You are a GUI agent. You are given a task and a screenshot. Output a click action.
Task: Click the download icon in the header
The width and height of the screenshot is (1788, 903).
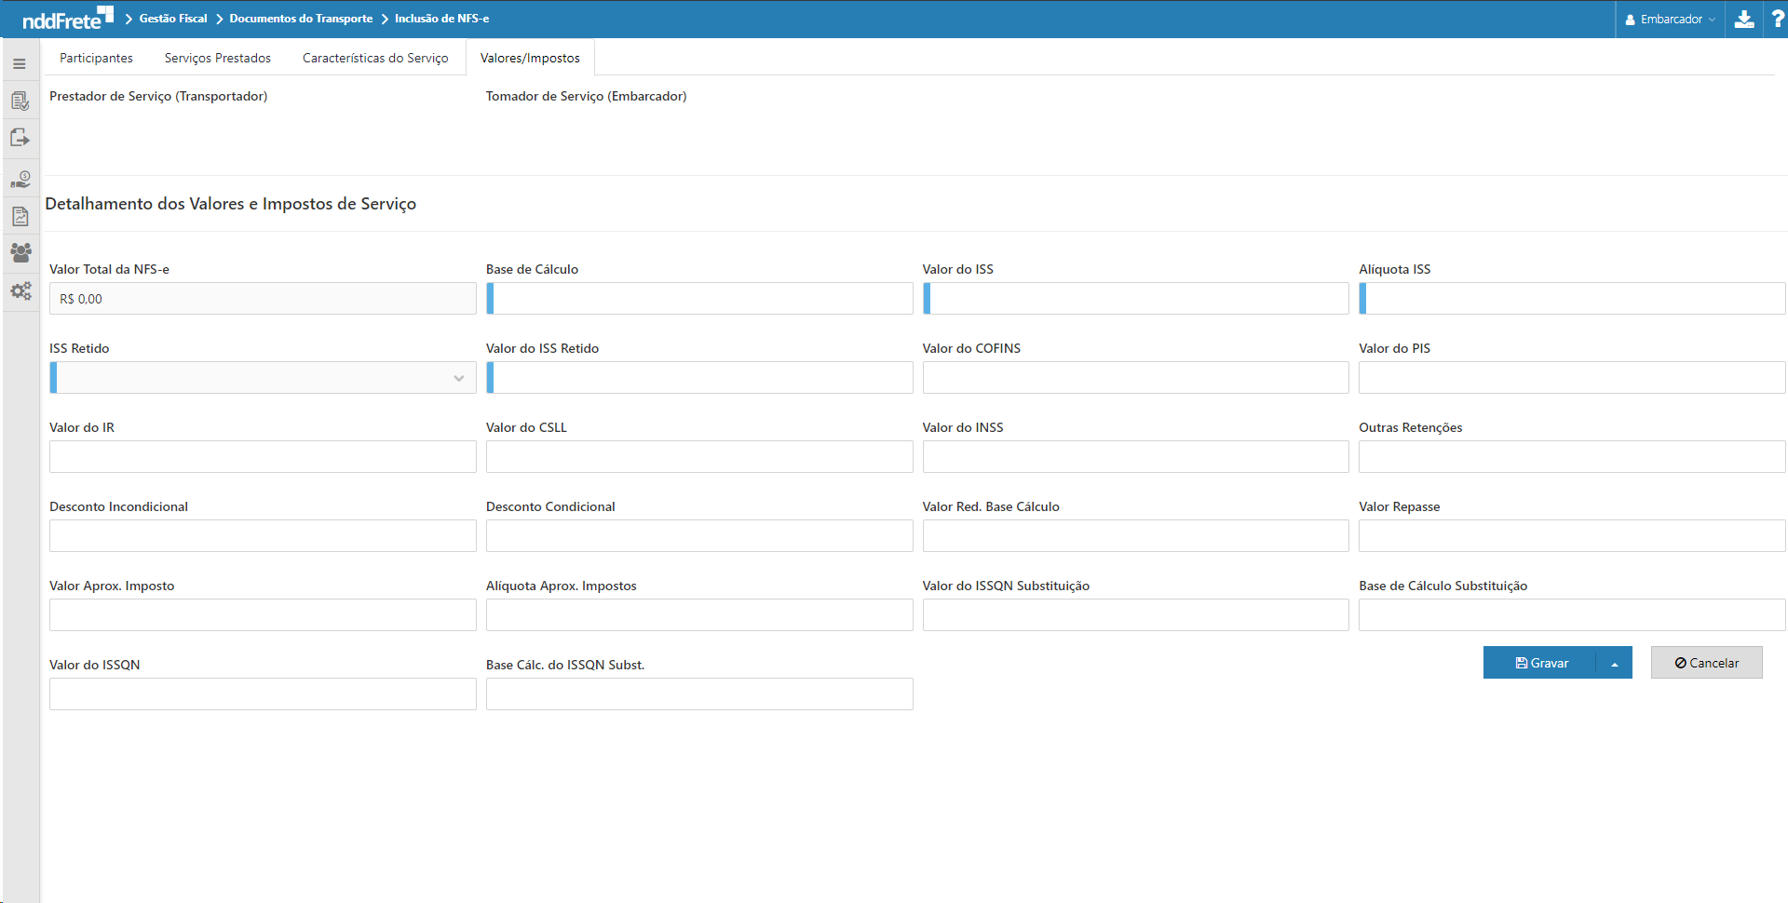coord(1744,20)
